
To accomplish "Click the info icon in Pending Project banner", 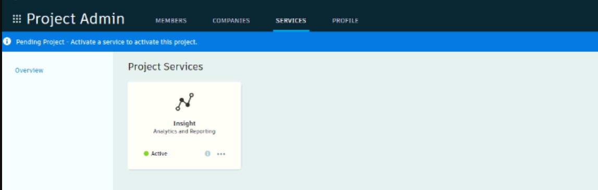I will [7, 42].
